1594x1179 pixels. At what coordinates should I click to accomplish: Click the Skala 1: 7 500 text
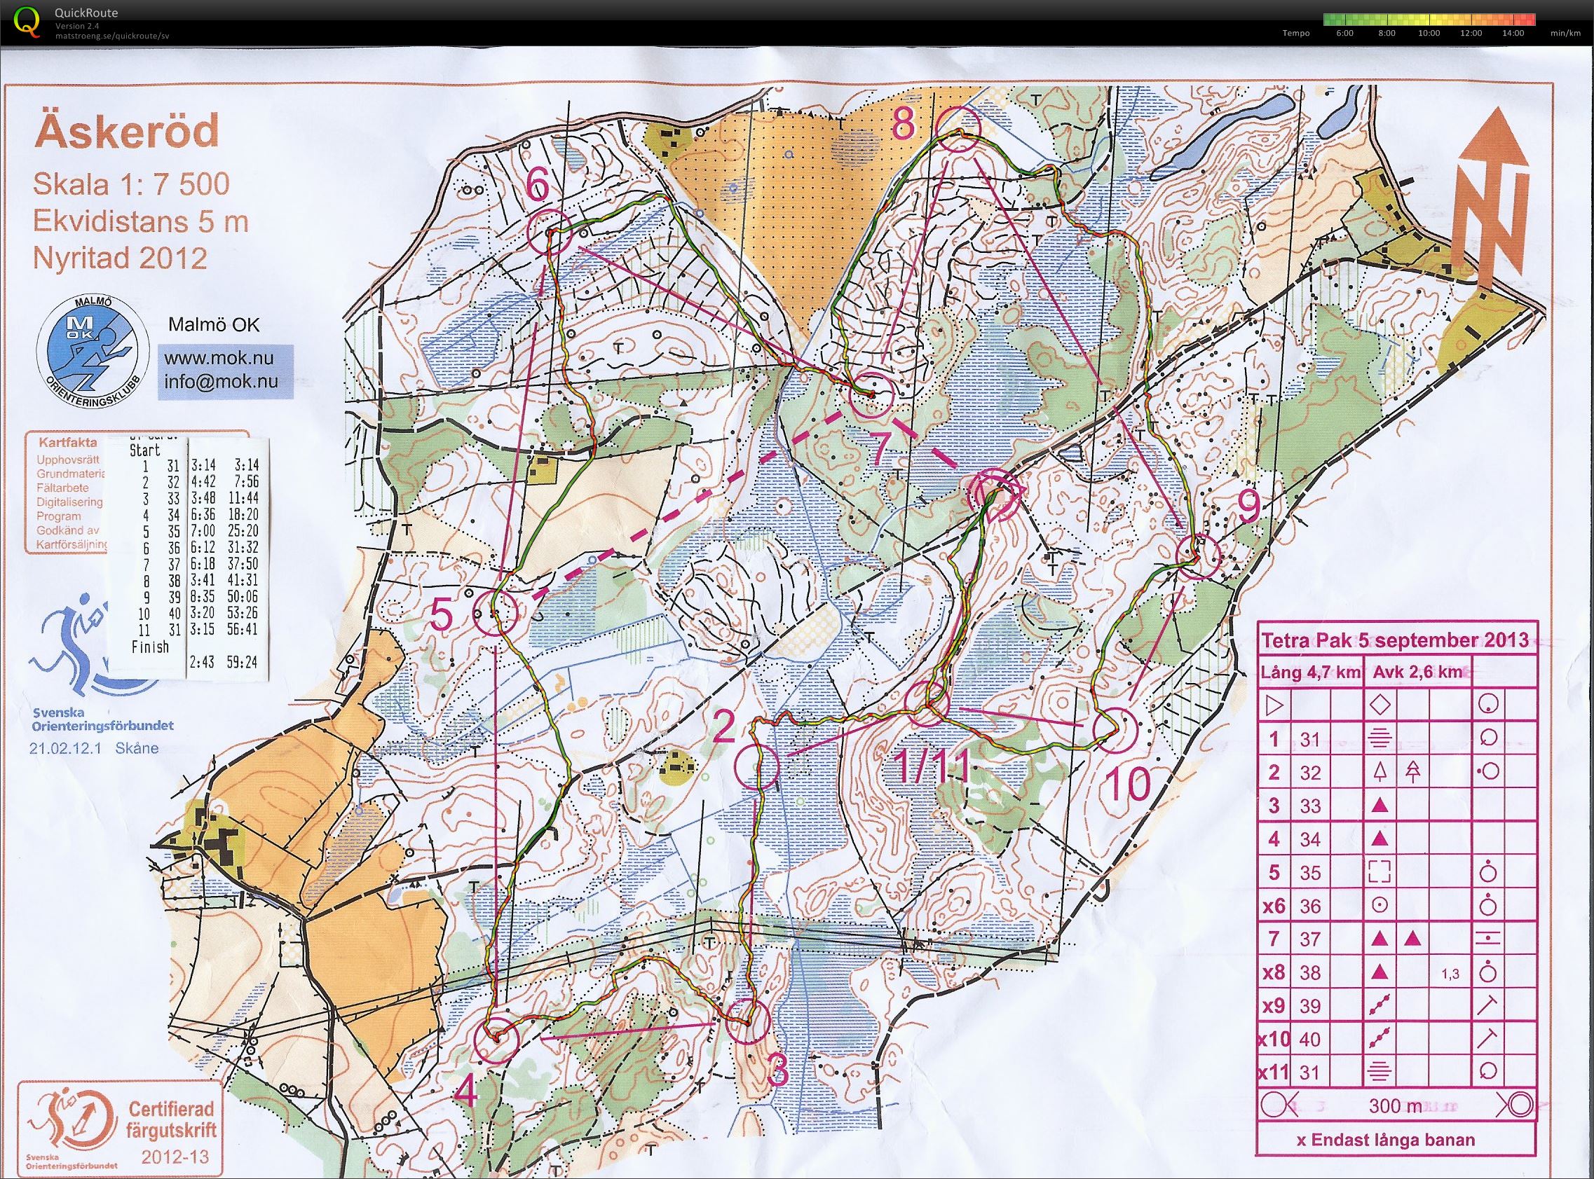point(130,184)
